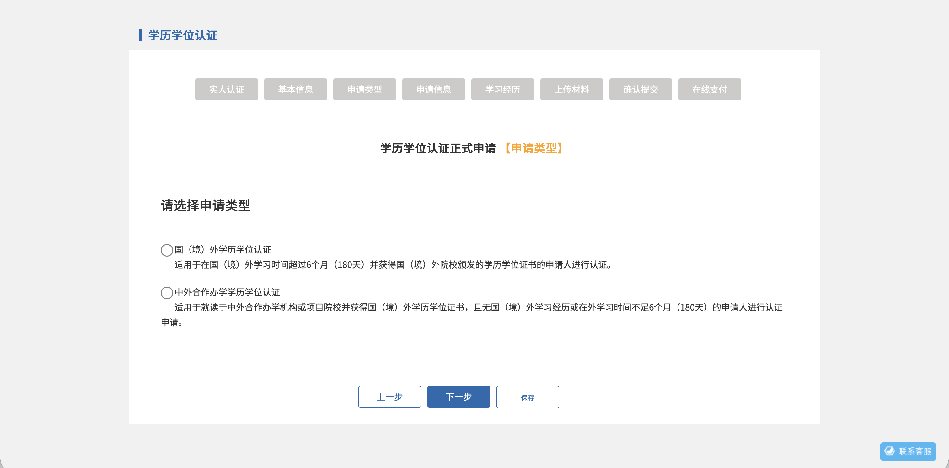The height and width of the screenshot is (468, 949).
Task: Click the 下一步 button
Action: pyautogui.click(x=458, y=397)
